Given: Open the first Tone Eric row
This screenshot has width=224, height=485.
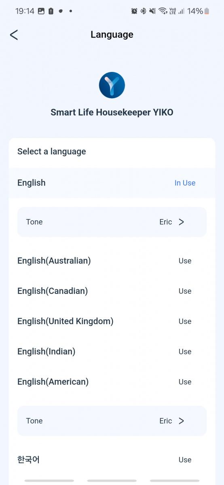Looking at the screenshot, I should [x=112, y=222].
